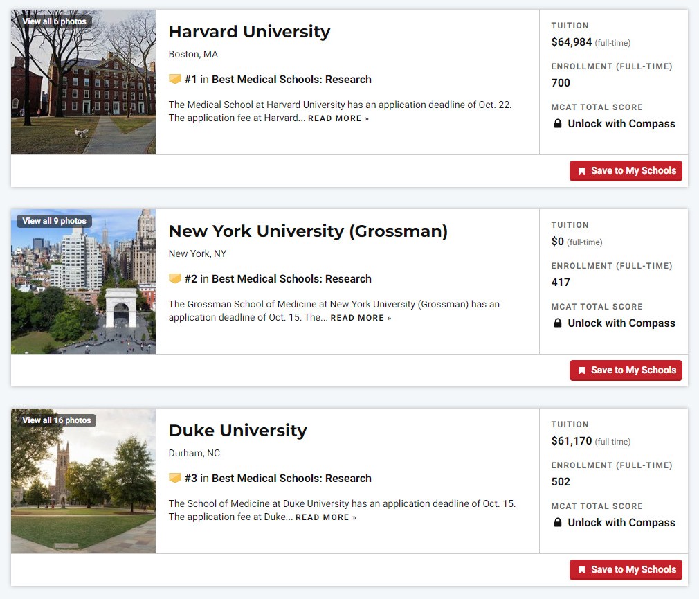
Task: Expand Harvard description with READ MORE
Action: (x=338, y=118)
